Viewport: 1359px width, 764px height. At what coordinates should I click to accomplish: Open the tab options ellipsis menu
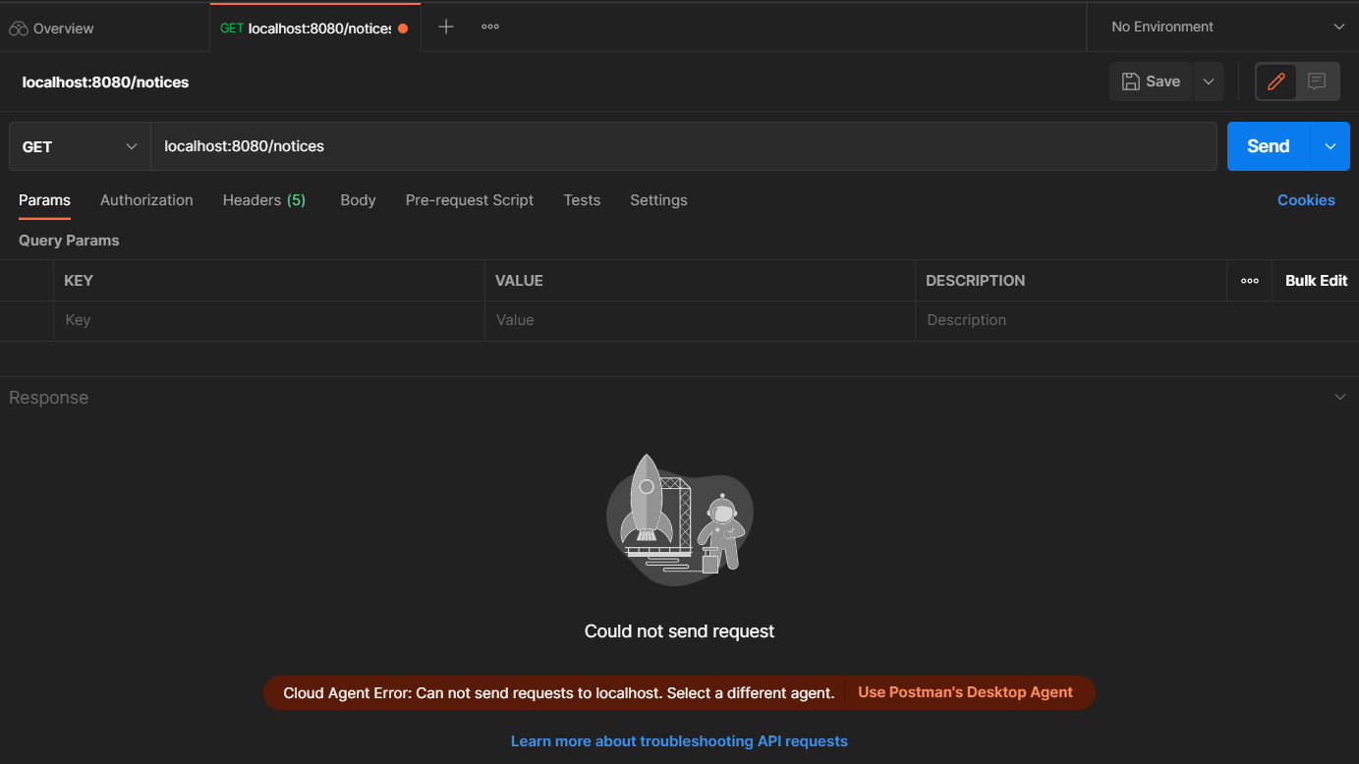pyautogui.click(x=490, y=27)
